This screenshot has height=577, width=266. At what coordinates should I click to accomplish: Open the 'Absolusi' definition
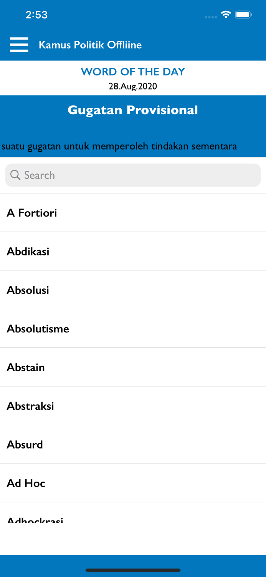pos(28,290)
